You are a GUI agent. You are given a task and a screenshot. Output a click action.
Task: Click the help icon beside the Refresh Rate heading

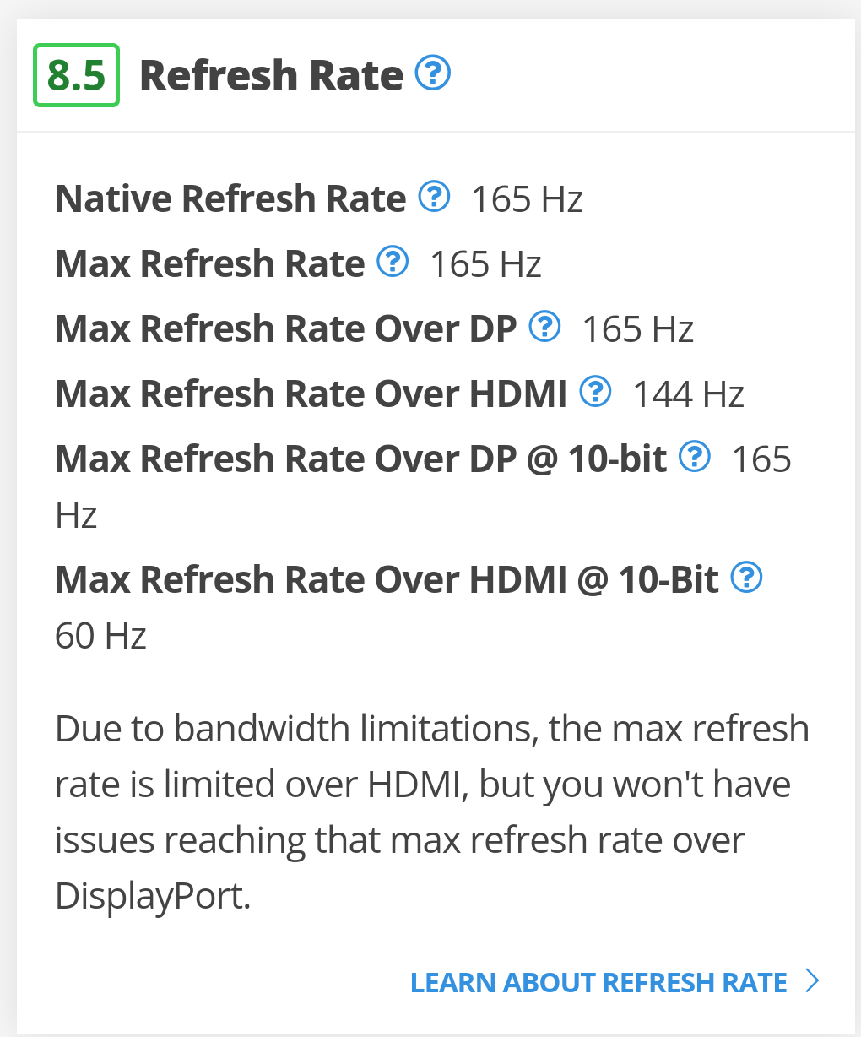[433, 73]
